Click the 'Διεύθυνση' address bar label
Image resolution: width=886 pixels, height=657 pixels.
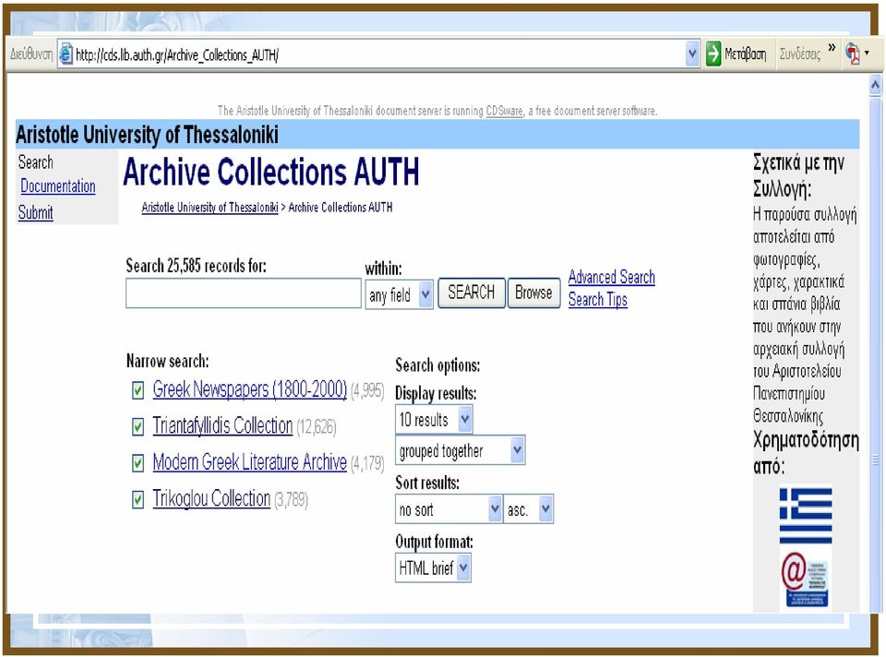(x=31, y=54)
